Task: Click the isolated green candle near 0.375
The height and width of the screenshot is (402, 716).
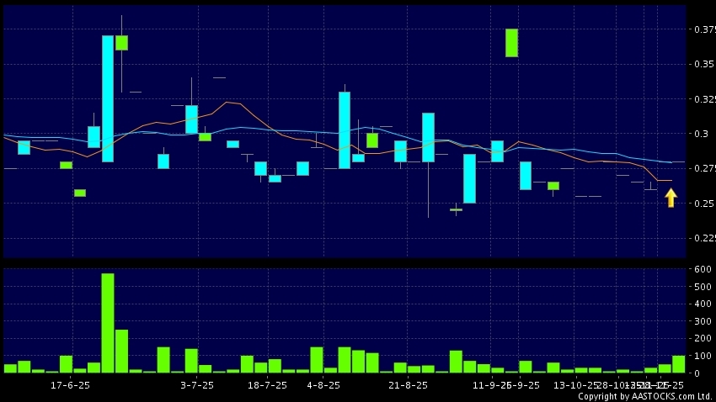Action: tap(511, 43)
